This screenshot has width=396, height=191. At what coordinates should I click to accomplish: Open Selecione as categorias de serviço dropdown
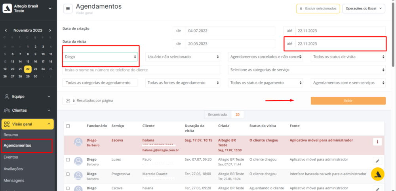tap(307, 70)
